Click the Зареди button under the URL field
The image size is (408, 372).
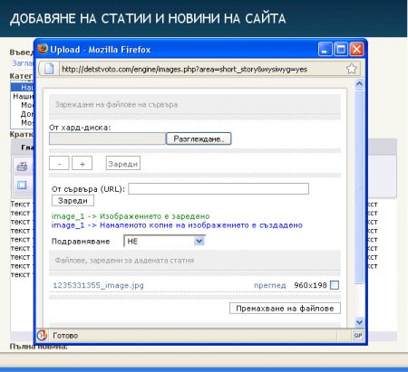point(73,201)
